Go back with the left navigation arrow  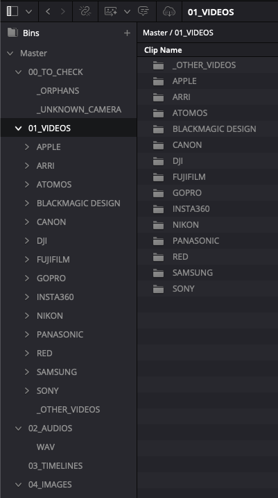(x=48, y=12)
